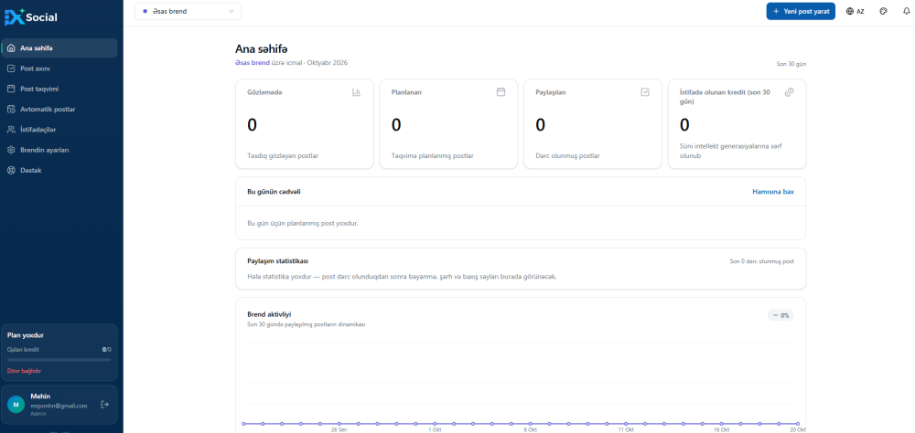Click the Hamısına bax link
Viewport: 915px width, 433px height.
(x=772, y=191)
